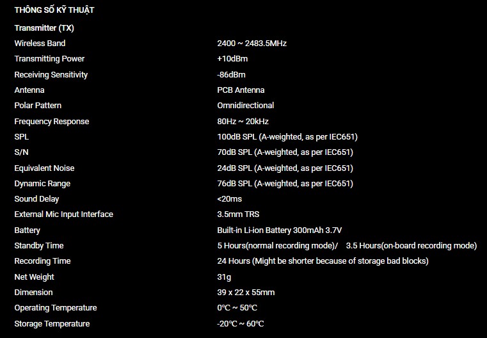Select the Transmitter (TX) section title
This screenshot has width=487, height=338.
[44, 28]
